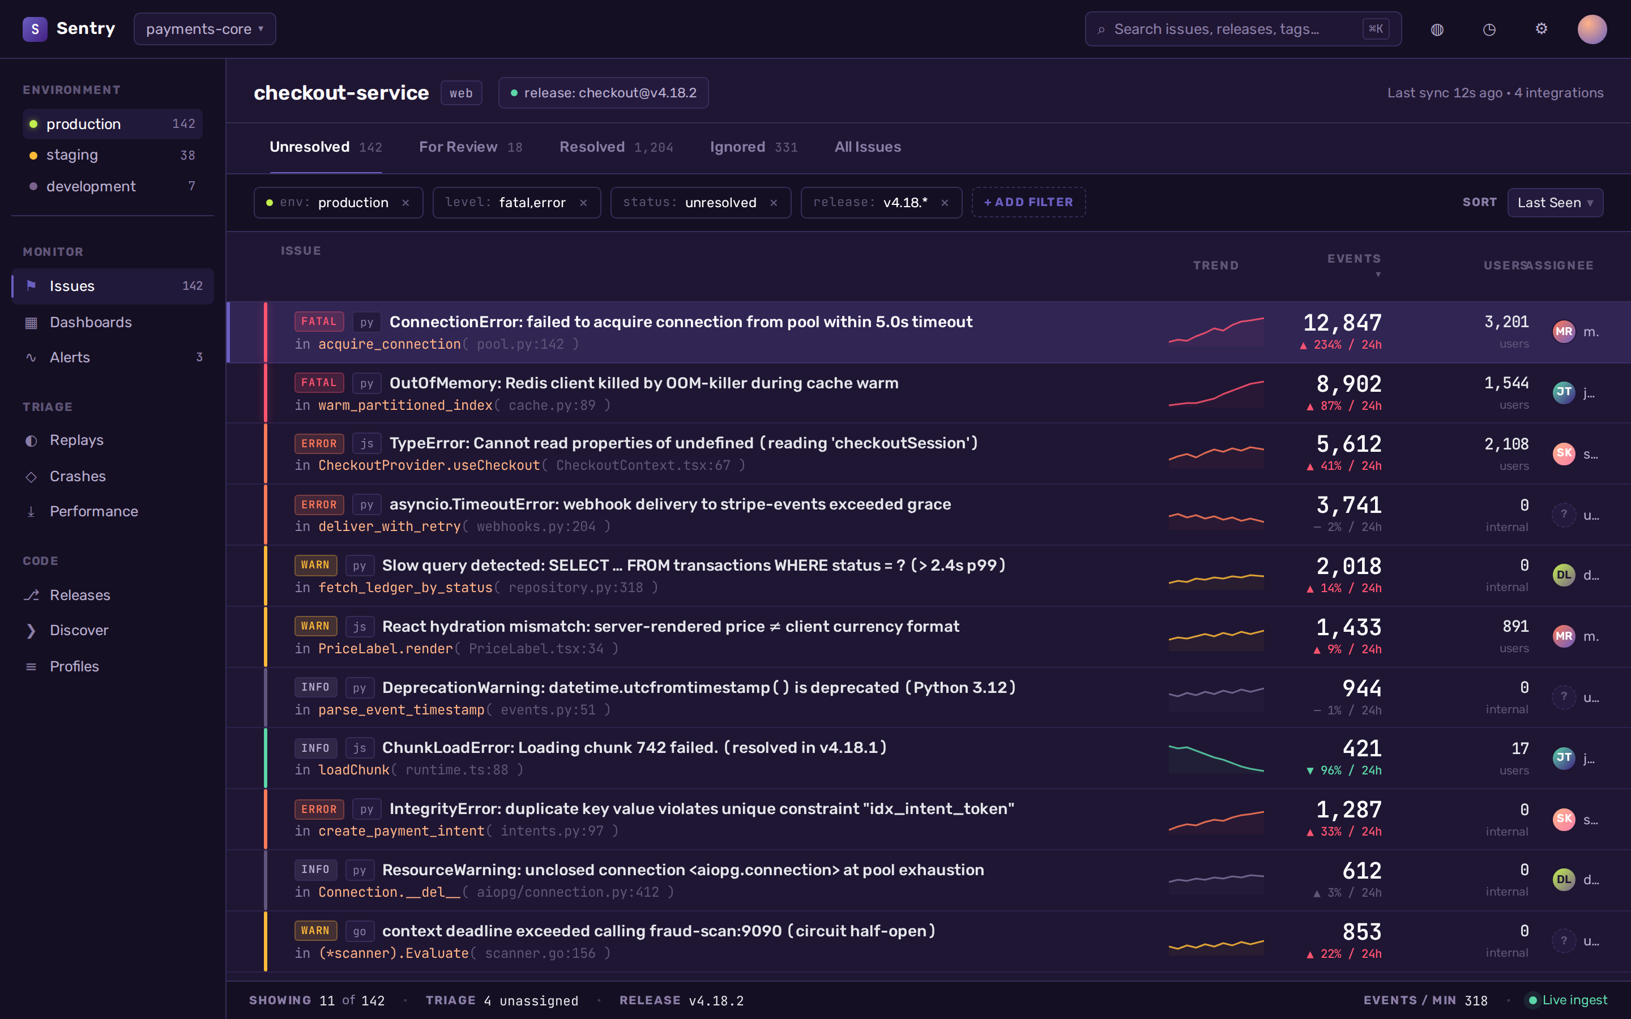
Task: Click the Discover chevron icon
Action: click(x=31, y=630)
